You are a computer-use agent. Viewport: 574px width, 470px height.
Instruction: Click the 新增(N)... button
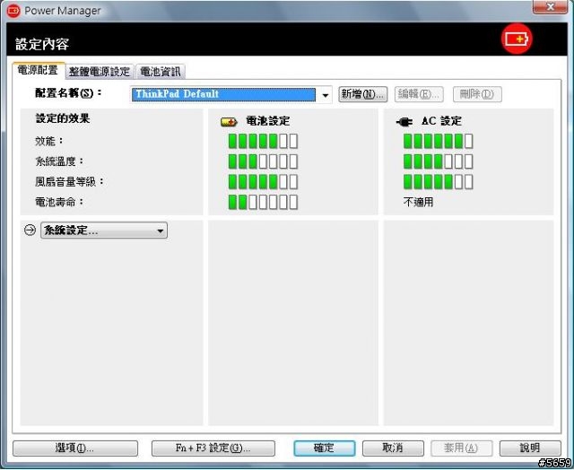(x=362, y=94)
